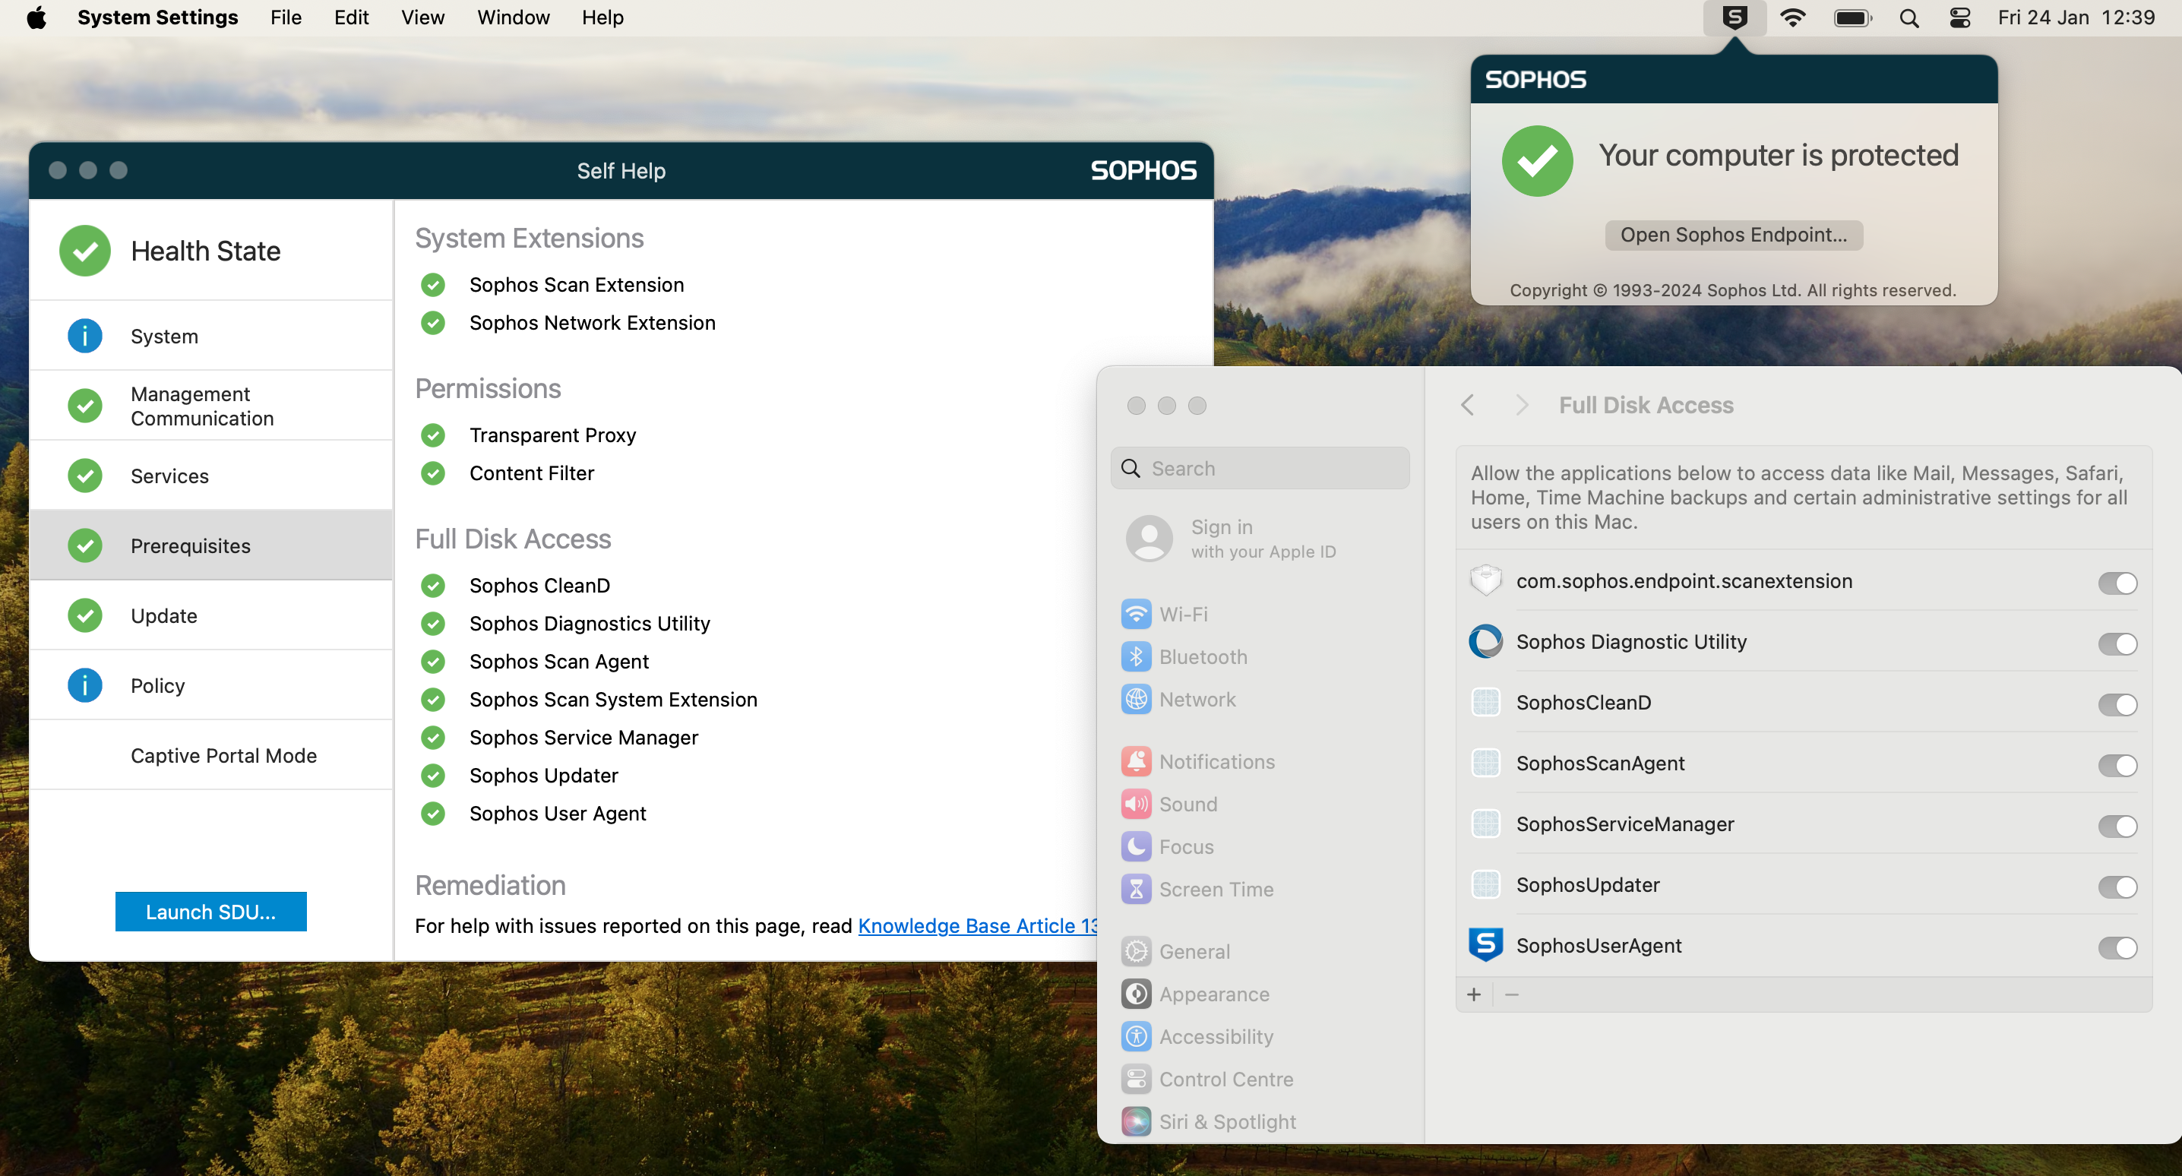Click 'Sophos Scan Extension' in System Extensions

point(577,285)
